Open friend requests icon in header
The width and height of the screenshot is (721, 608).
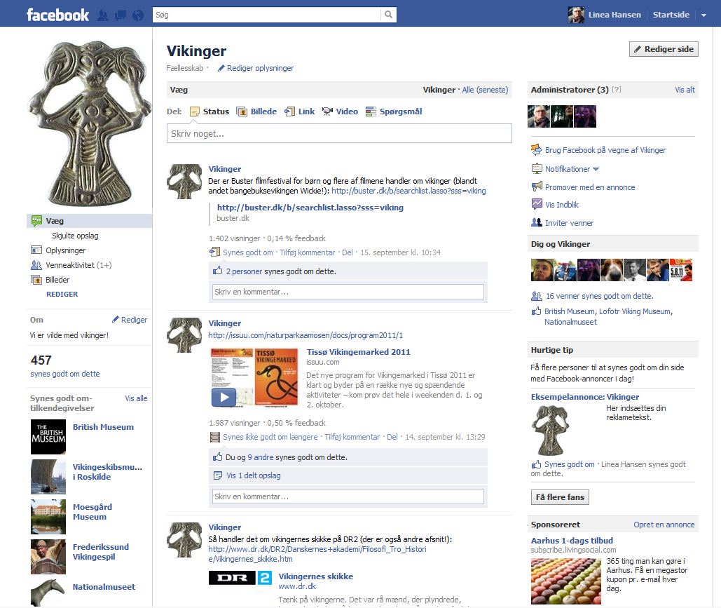point(103,15)
